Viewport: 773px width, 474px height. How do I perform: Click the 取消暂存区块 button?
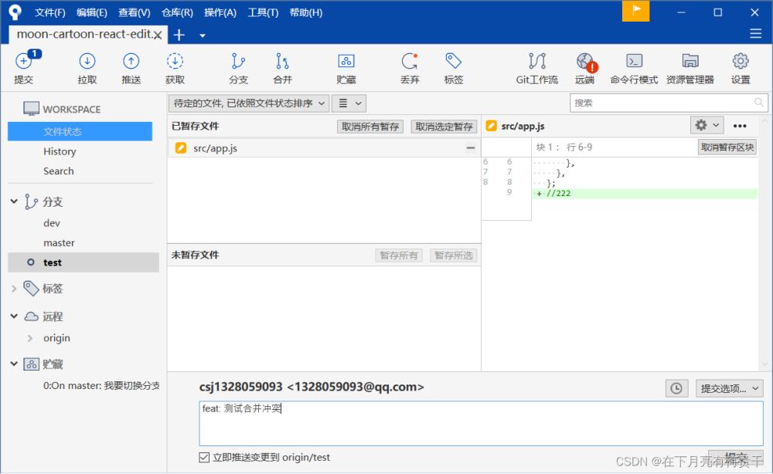[x=727, y=147]
